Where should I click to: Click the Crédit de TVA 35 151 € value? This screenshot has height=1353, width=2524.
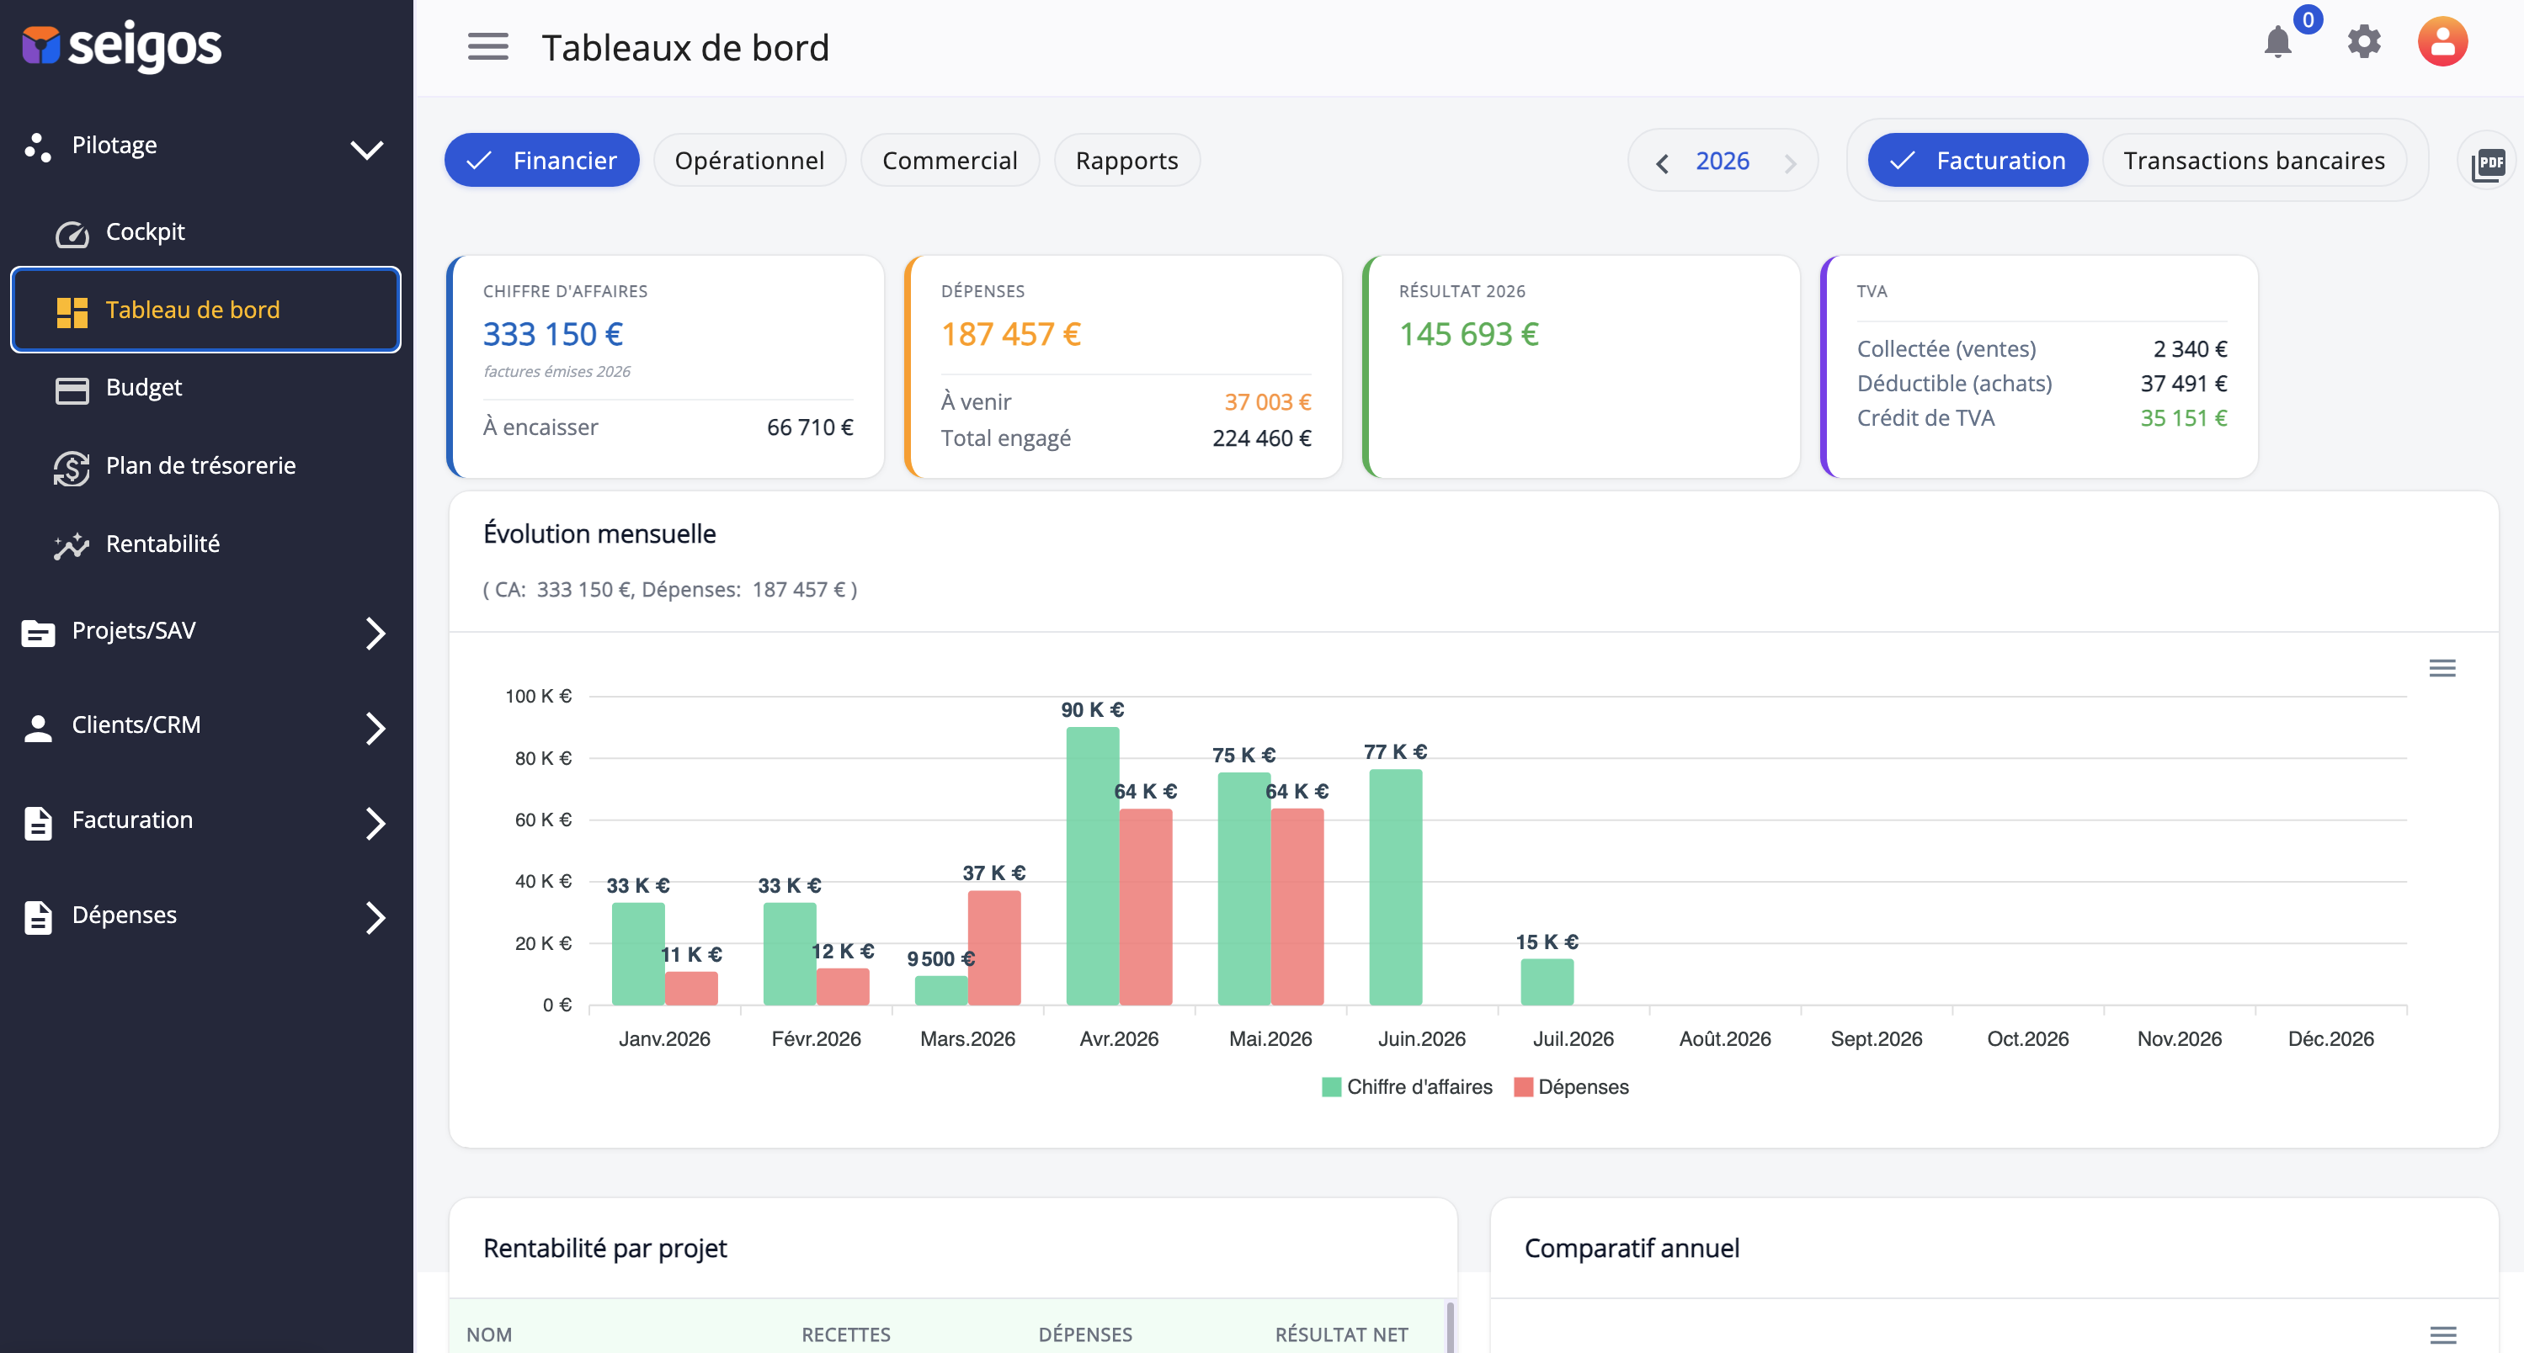click(x=2183, y=418)
